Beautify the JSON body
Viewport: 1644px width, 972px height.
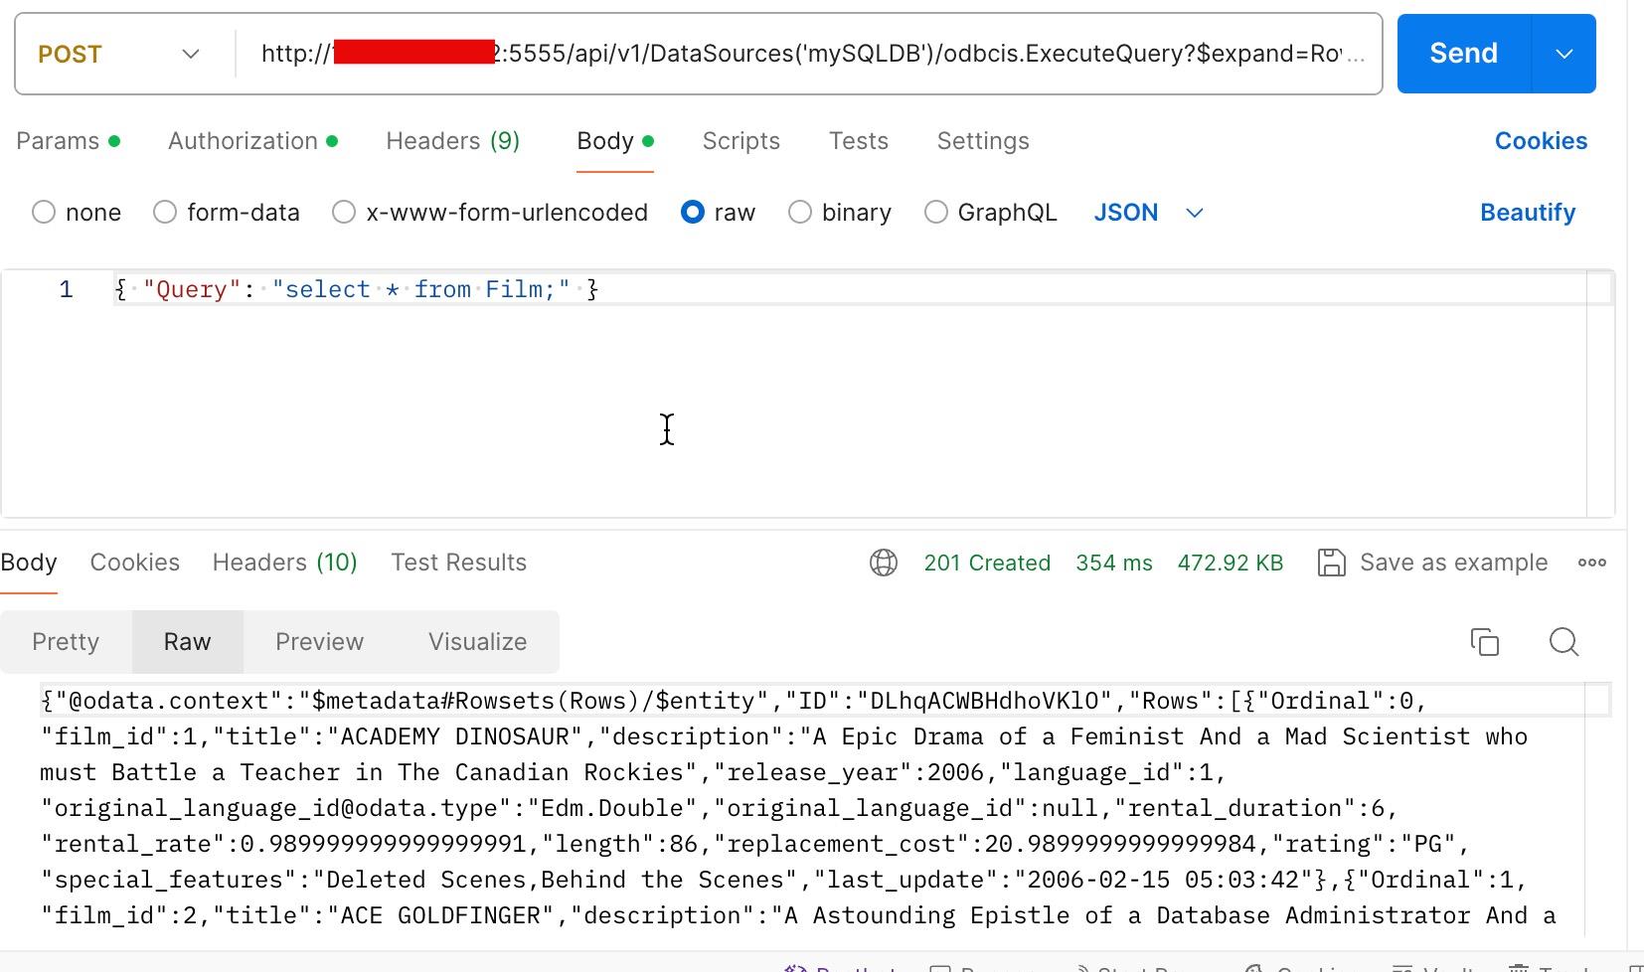tap(1528, 213)
